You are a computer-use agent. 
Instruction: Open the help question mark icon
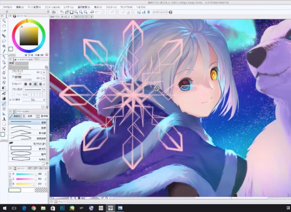(x=170, y=12)
